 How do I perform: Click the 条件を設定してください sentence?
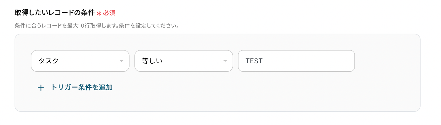pos(149,26)
